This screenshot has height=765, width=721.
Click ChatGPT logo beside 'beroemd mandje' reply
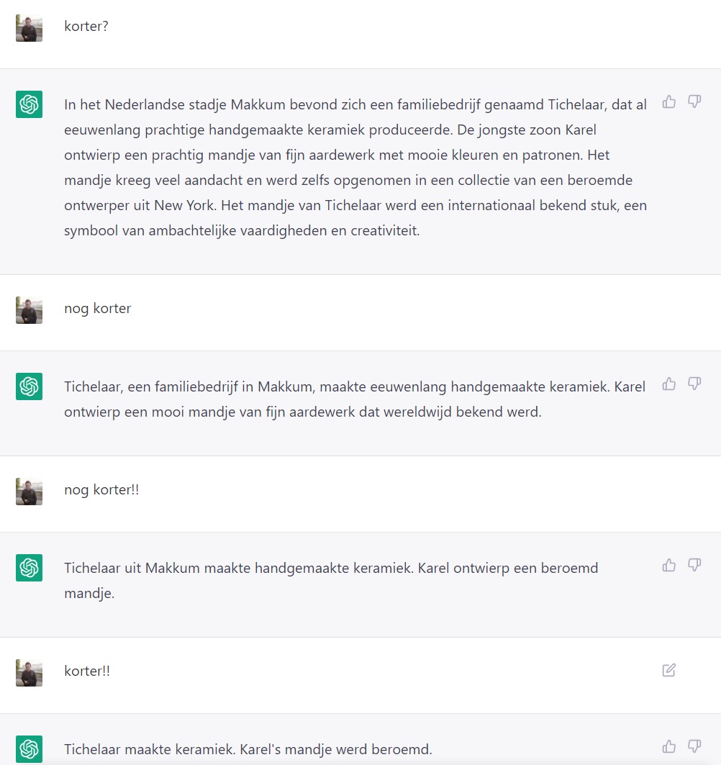pos(30,568)
